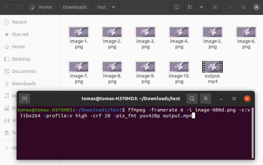
Task: Close the terminal window
Action: coord(247,99)
